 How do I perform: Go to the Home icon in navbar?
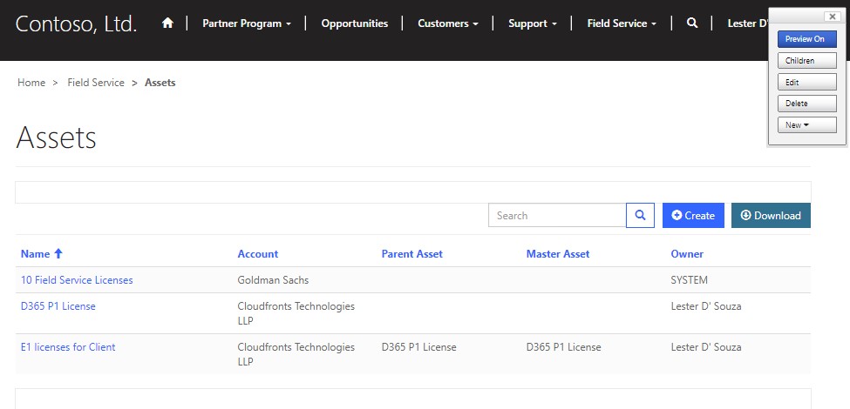pyautogui.click(x=167, y=23)
